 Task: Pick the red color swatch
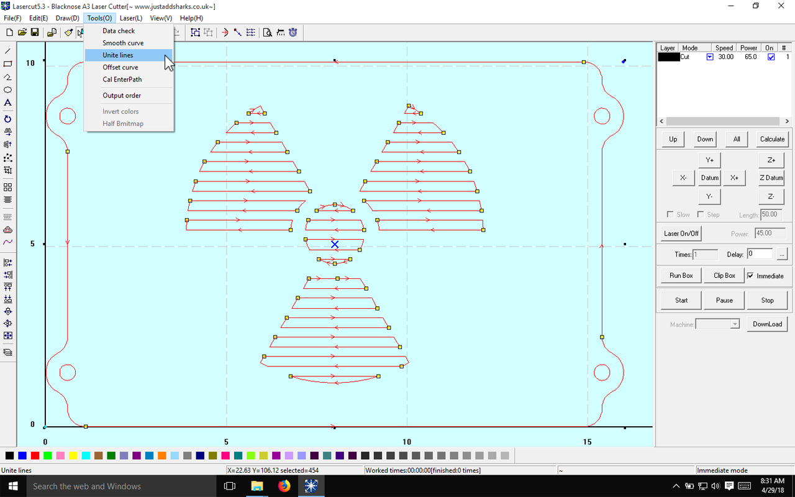tap(35, 456)
